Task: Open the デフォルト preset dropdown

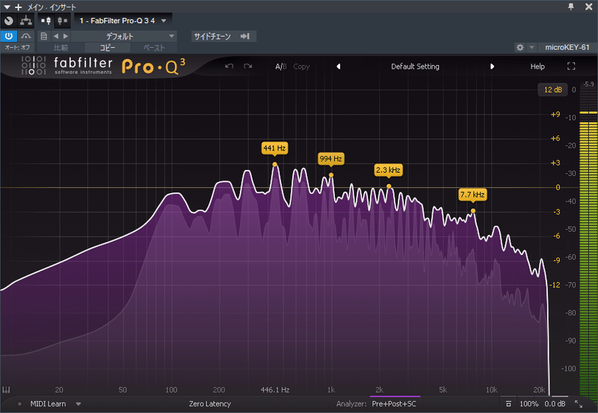Action: [123, 36]
